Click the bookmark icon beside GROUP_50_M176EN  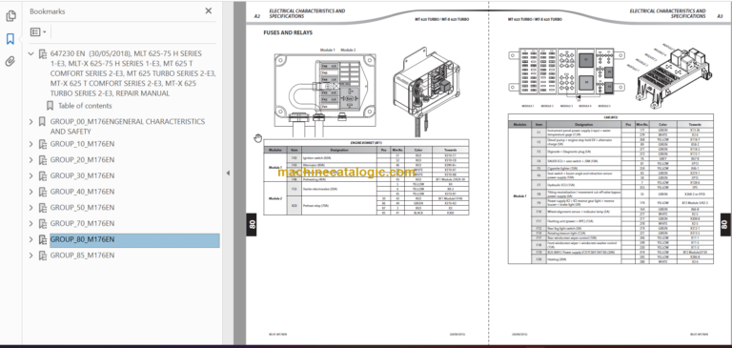click(x=43, y=208)
